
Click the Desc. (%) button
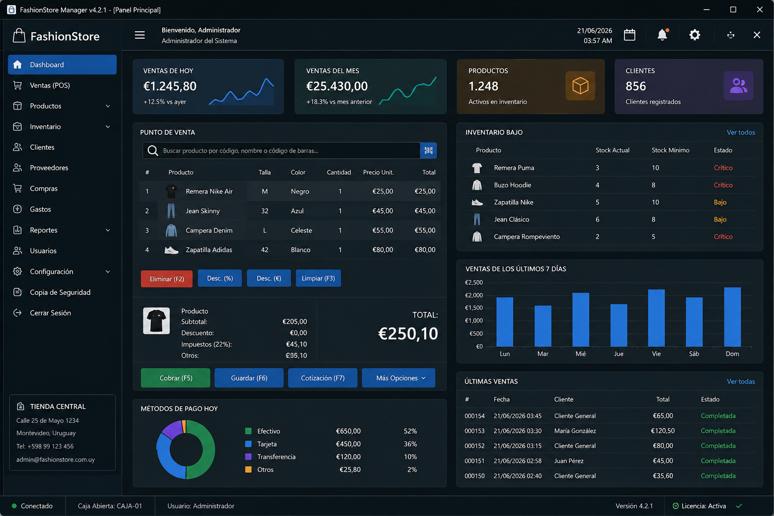tap(220, 278)
